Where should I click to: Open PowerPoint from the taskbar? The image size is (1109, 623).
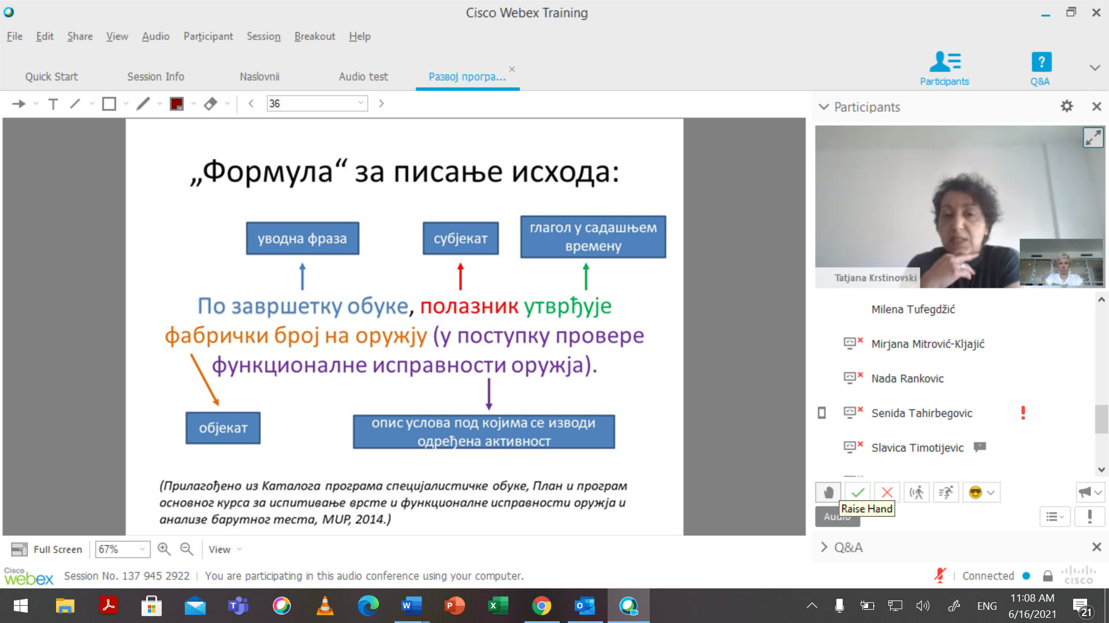[x=455, y=606]
